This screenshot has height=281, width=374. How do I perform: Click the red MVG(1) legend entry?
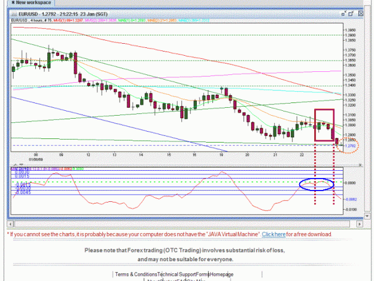(68, 20)
